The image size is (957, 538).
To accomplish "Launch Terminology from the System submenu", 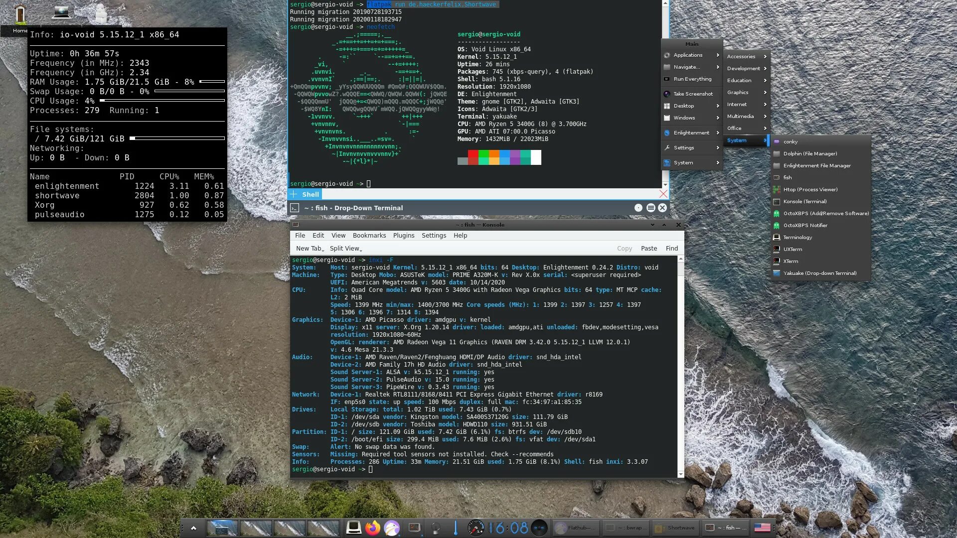I will (820, 237).
